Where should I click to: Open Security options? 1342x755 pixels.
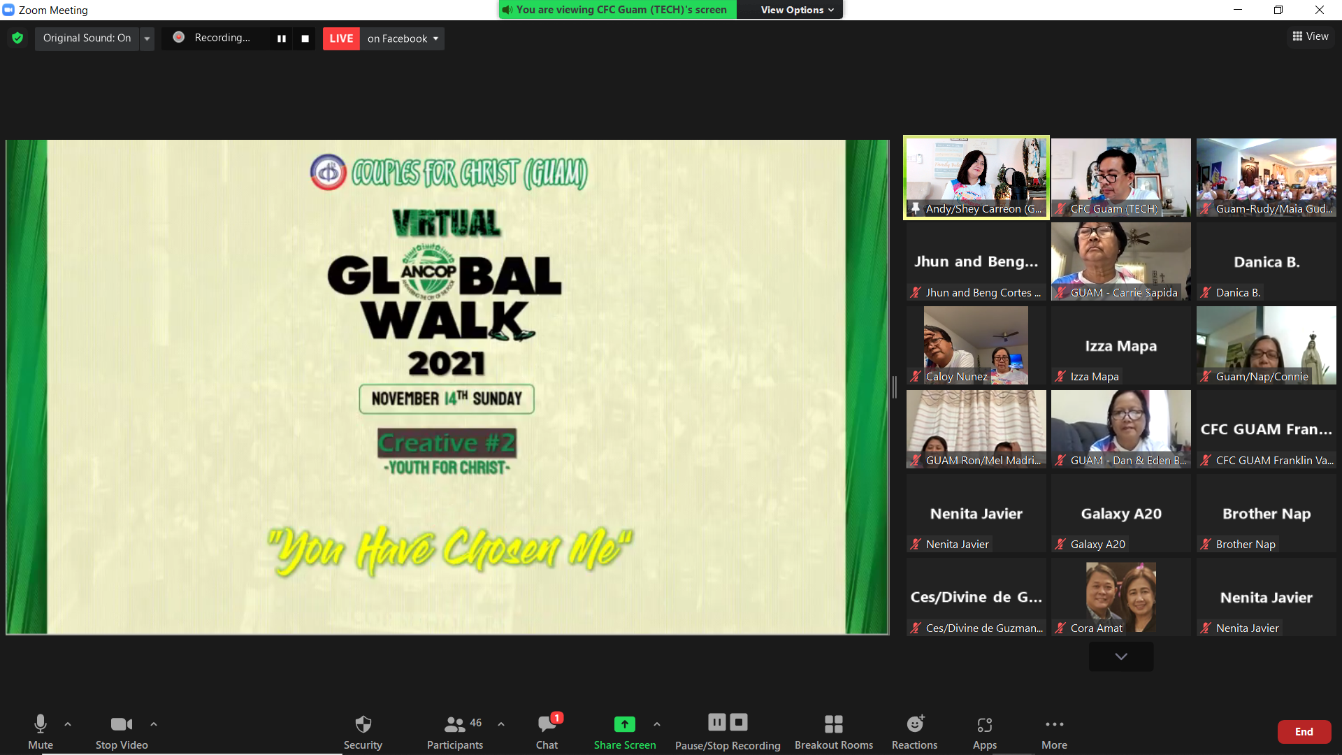pos(363,731)
